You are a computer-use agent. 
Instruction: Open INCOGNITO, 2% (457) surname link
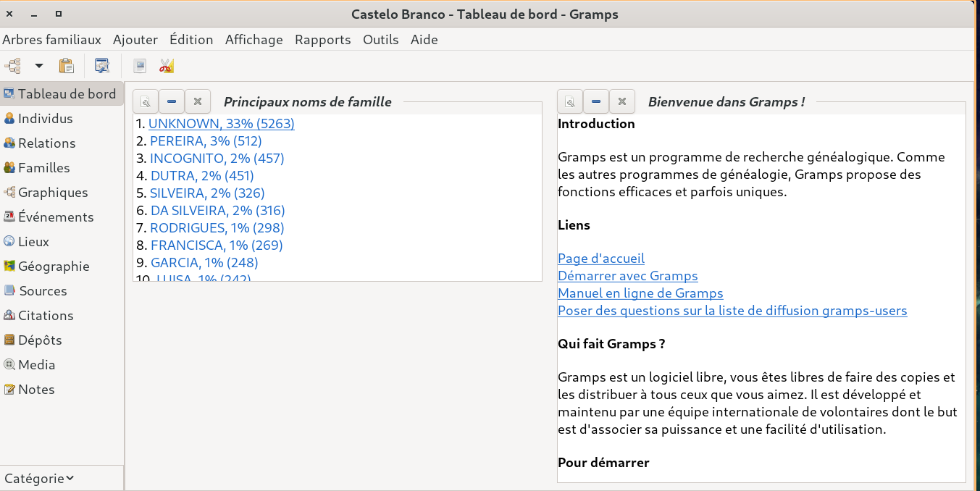[x=217, y=159]
